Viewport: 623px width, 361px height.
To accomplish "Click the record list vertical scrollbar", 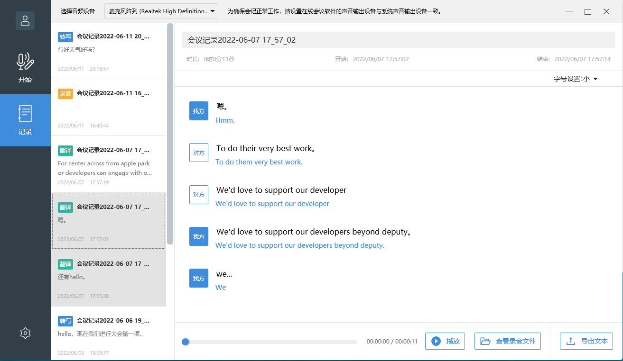I will 170,134.
